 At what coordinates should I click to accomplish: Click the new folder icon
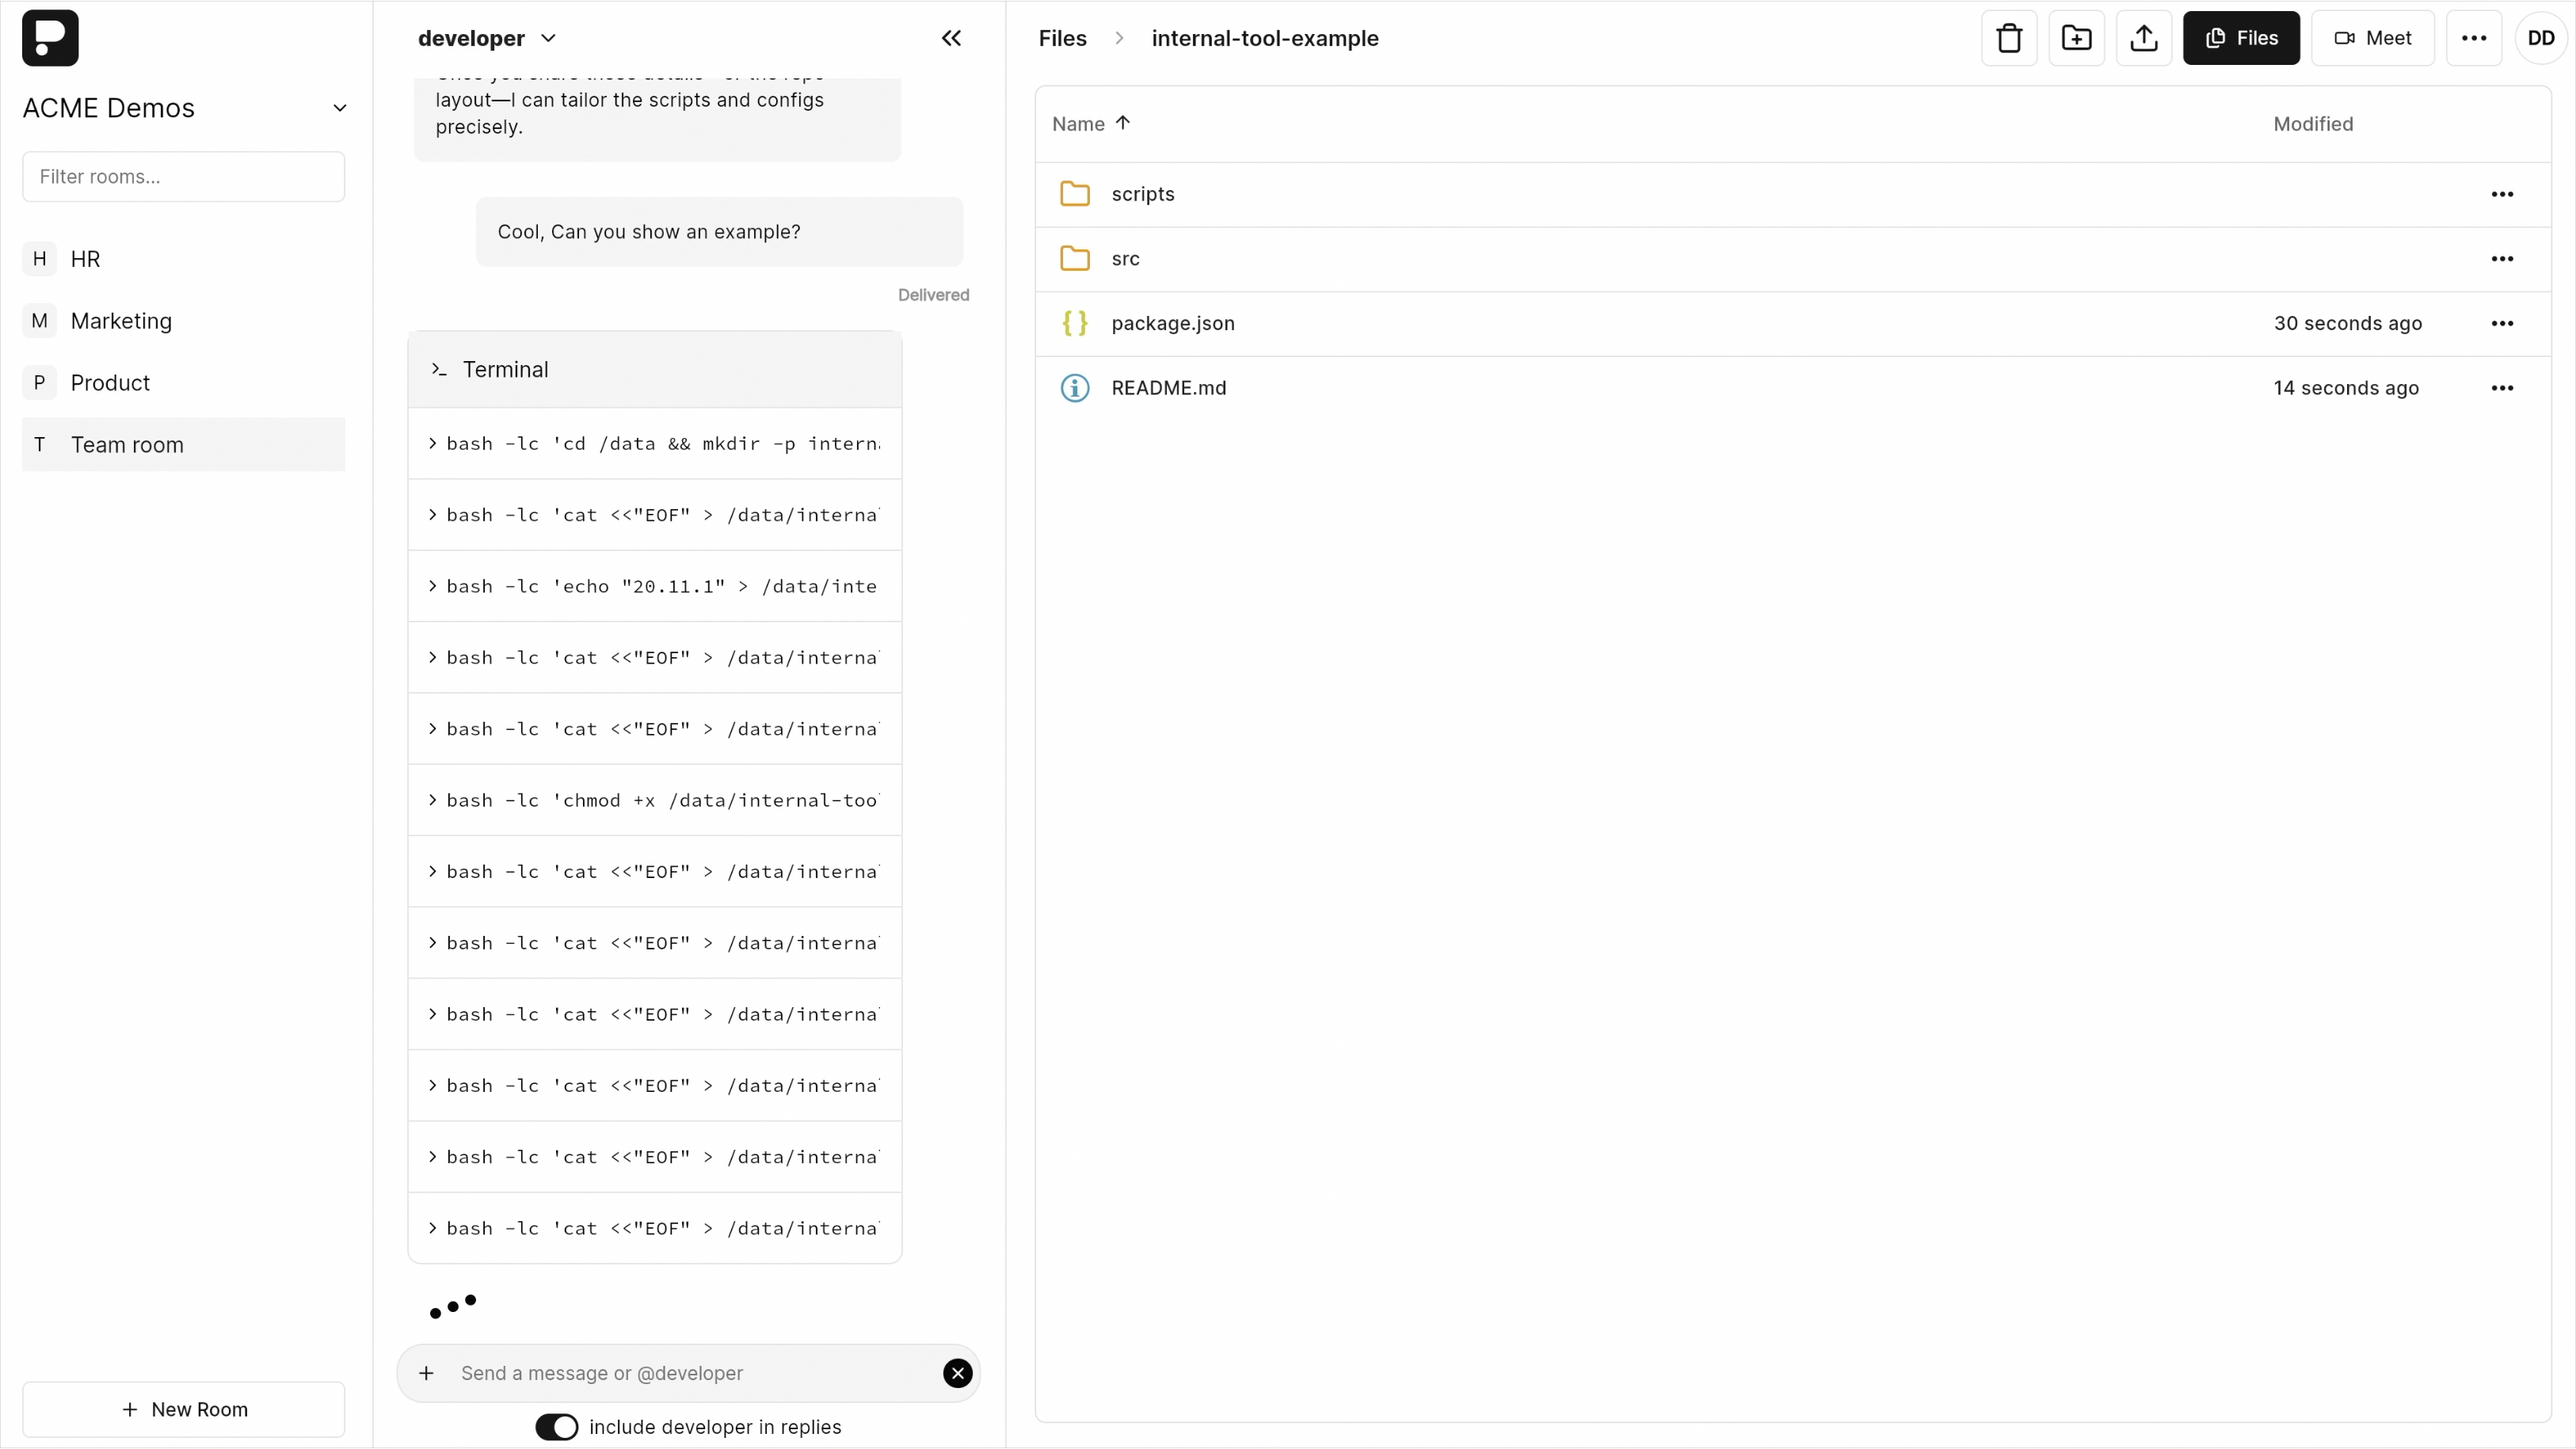tap(2076, 38)
